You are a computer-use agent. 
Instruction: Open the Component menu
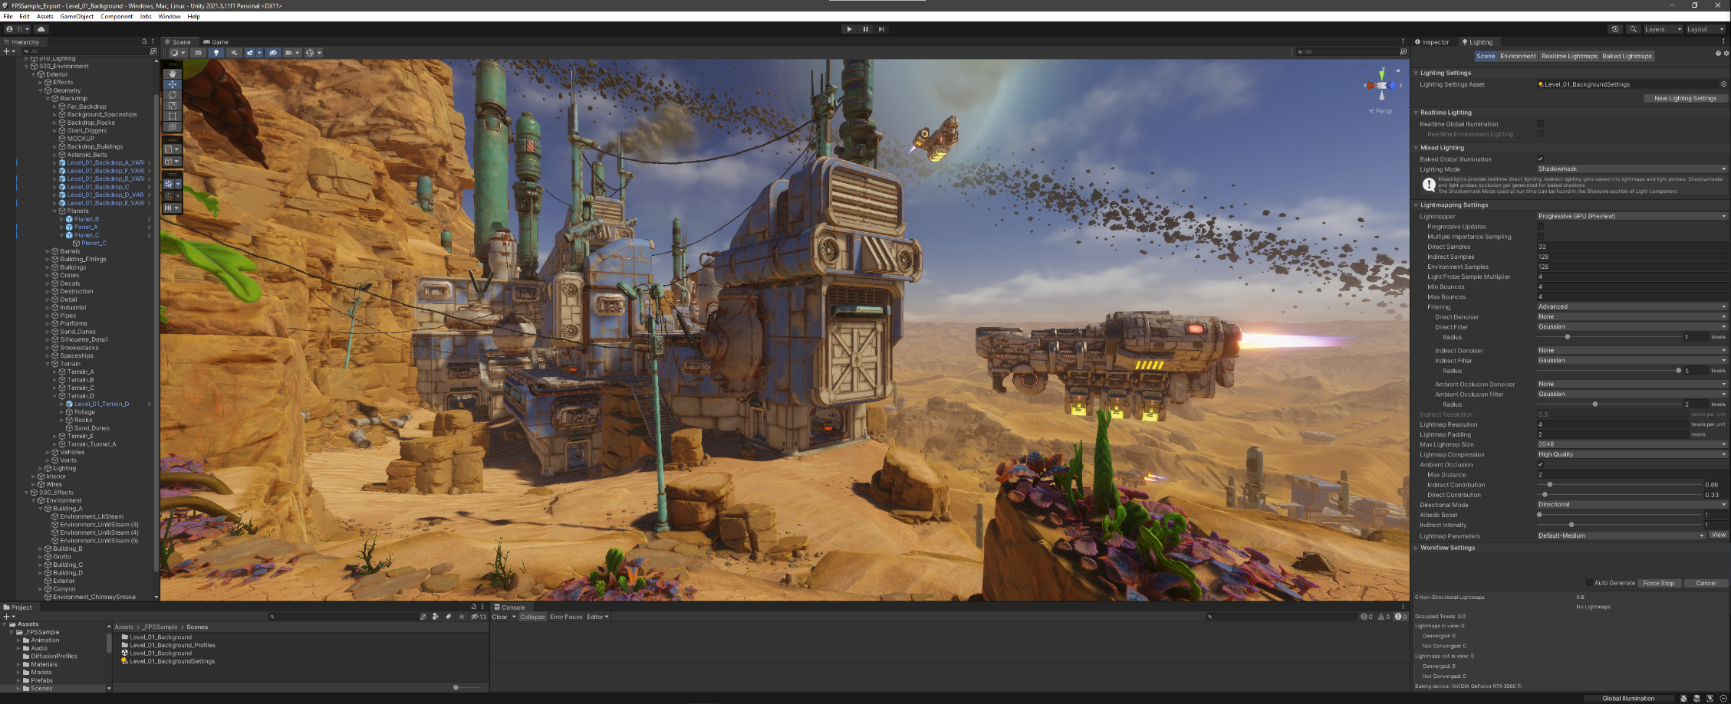117,16
